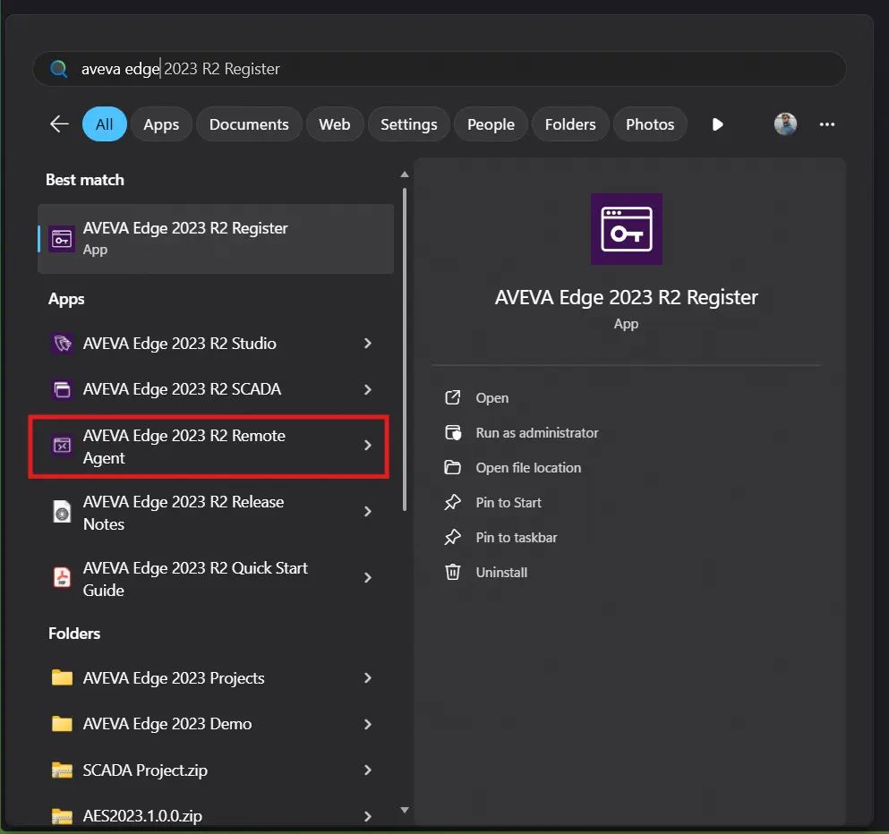Expand options for AVEVA Edge 2023 R2 Studio
This screenshot has height=834, width=889.
pos(368,344)
